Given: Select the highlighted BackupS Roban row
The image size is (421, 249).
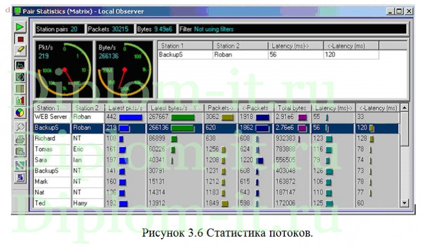Looking at the screenshot, I should pyautogui.click(x=216, y=128).
